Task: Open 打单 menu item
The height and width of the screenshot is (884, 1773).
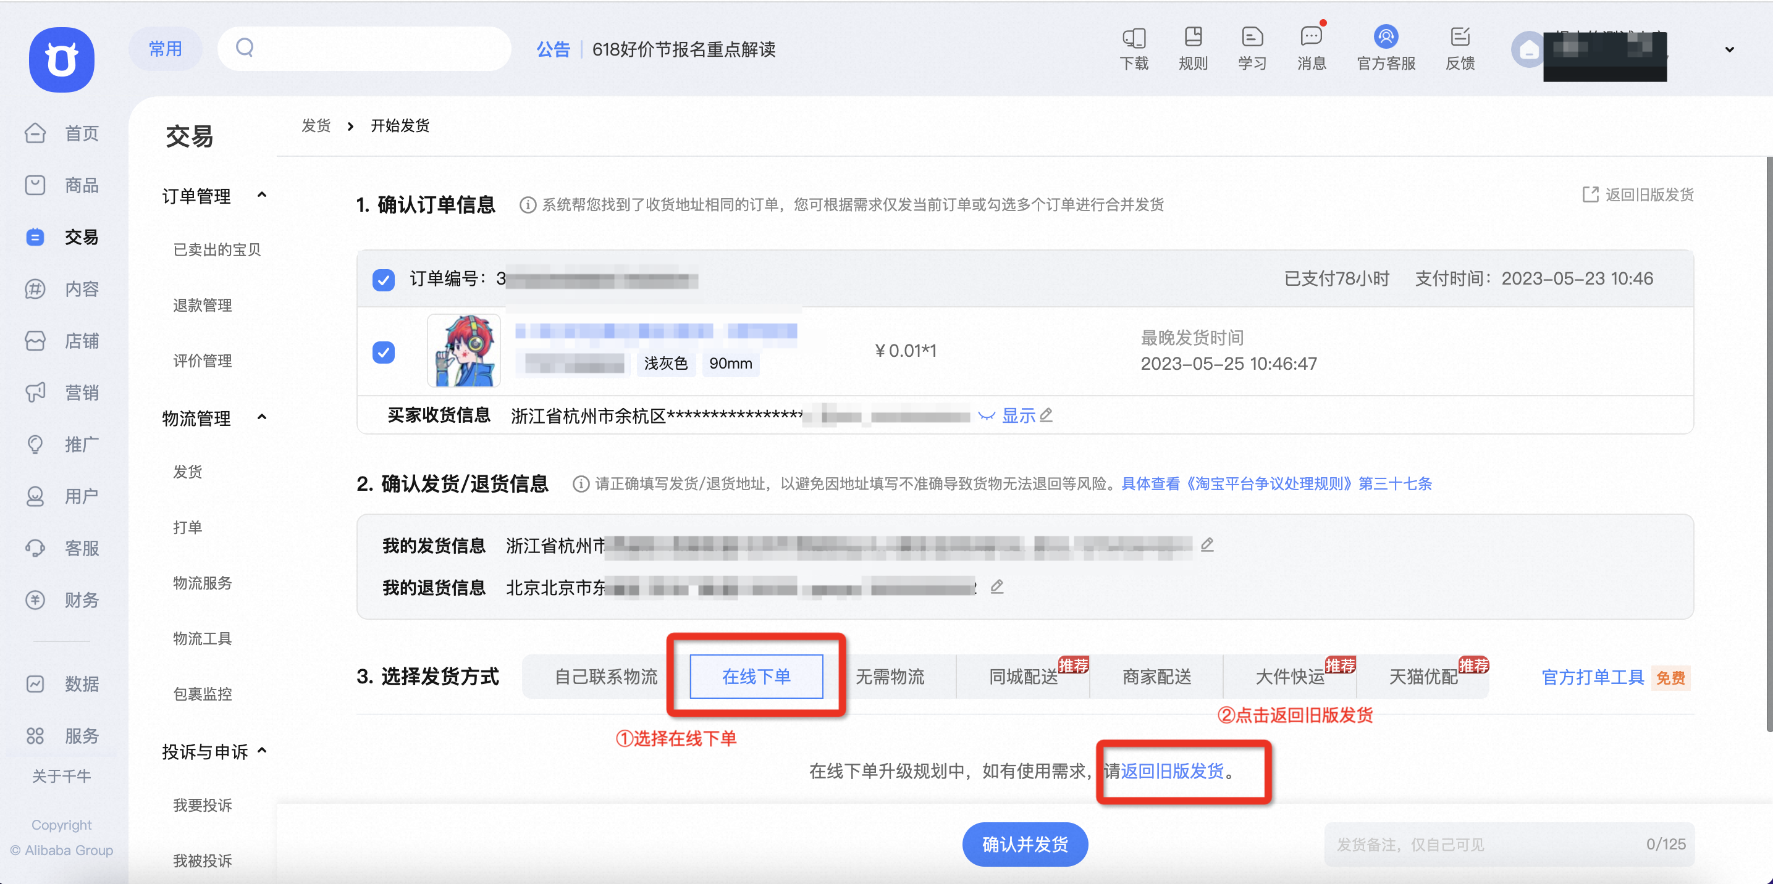Action: 187,528
